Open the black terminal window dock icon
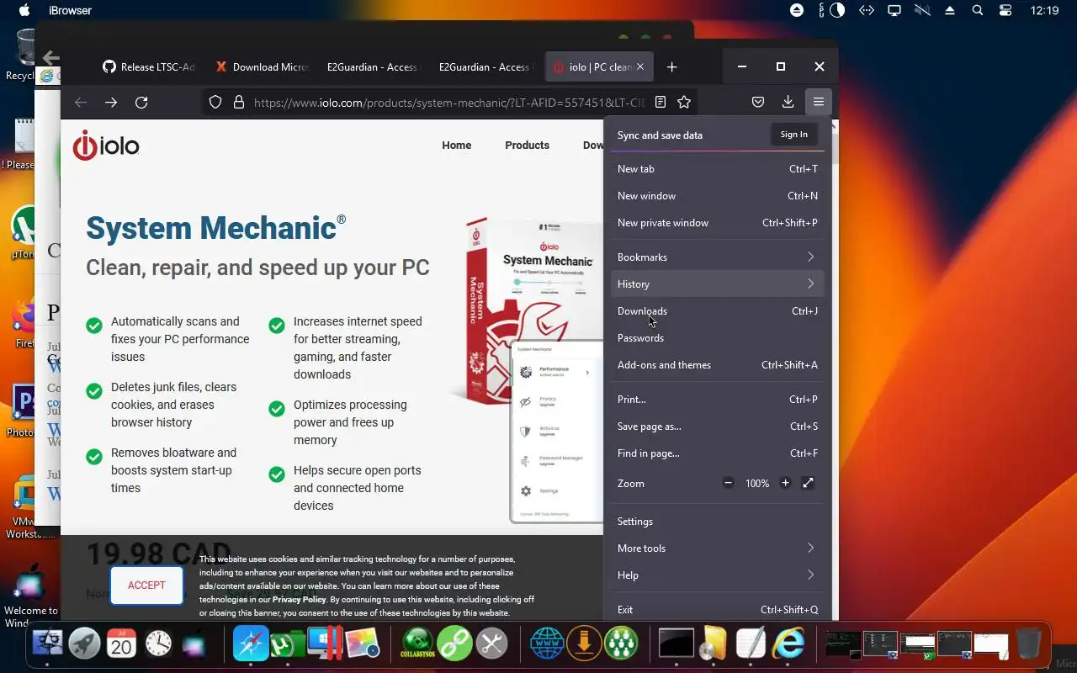This screenshot has height=673, width=1077. (x=676, y=644)
